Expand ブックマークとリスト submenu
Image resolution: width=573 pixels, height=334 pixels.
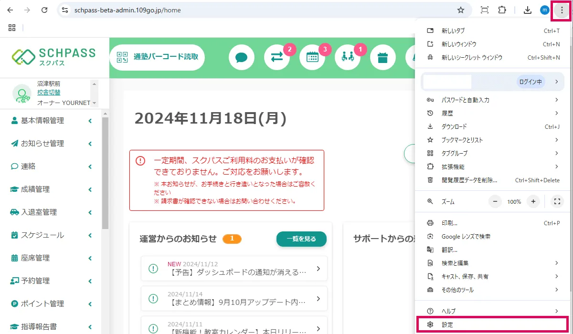pyautogui.click(x=493, y=140)
